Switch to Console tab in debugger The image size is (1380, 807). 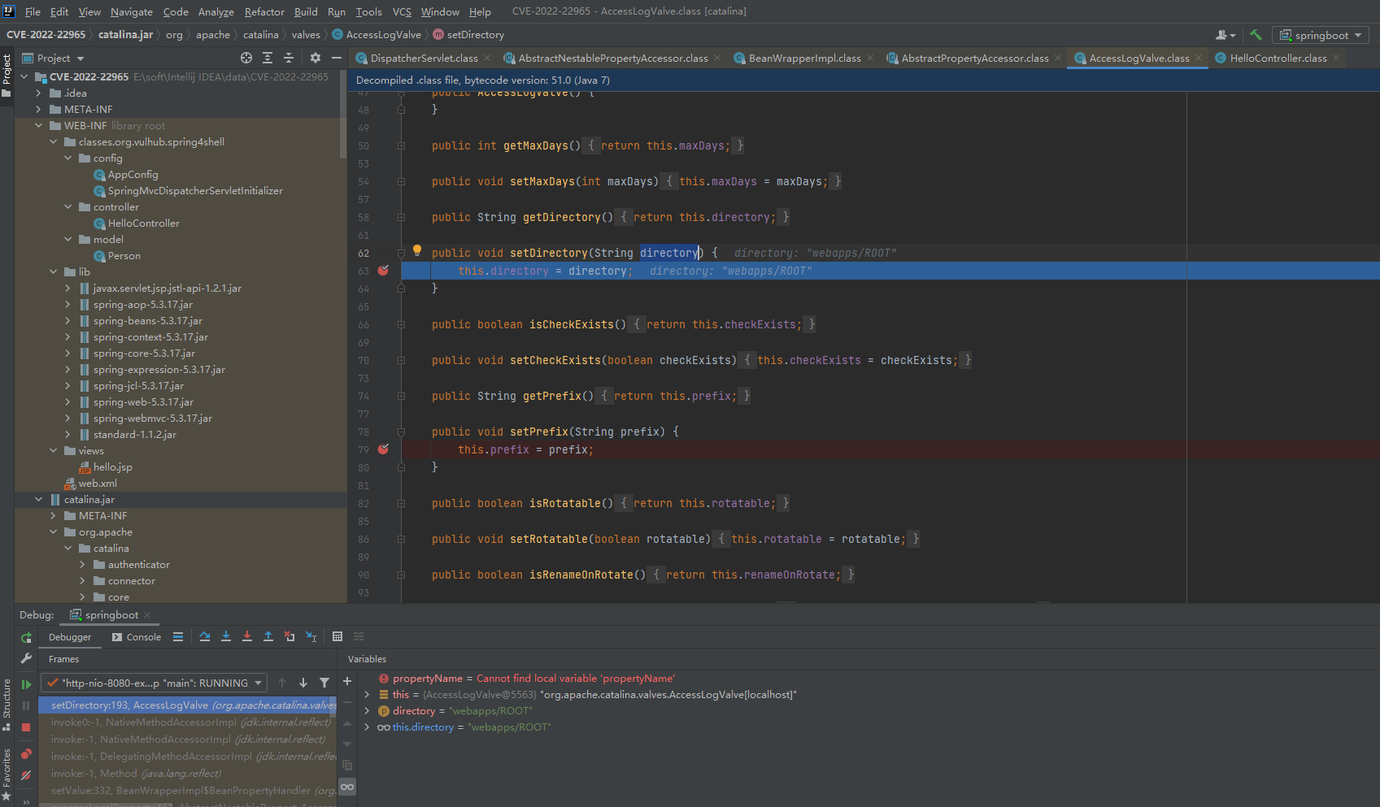click(137, 637)
